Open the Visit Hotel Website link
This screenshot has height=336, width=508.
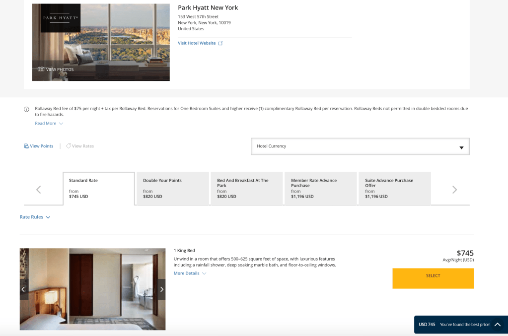click(x=197, y=43)
